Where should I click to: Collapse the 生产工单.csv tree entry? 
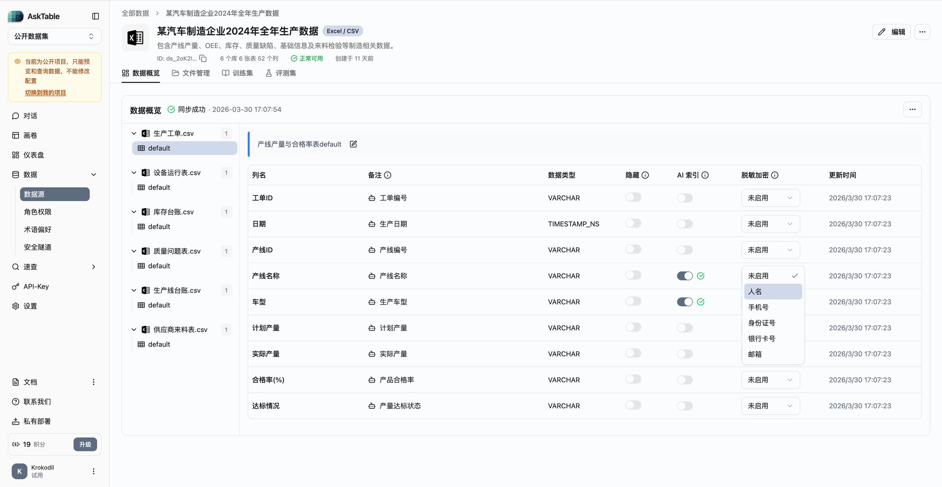click(x=134, y=133)
